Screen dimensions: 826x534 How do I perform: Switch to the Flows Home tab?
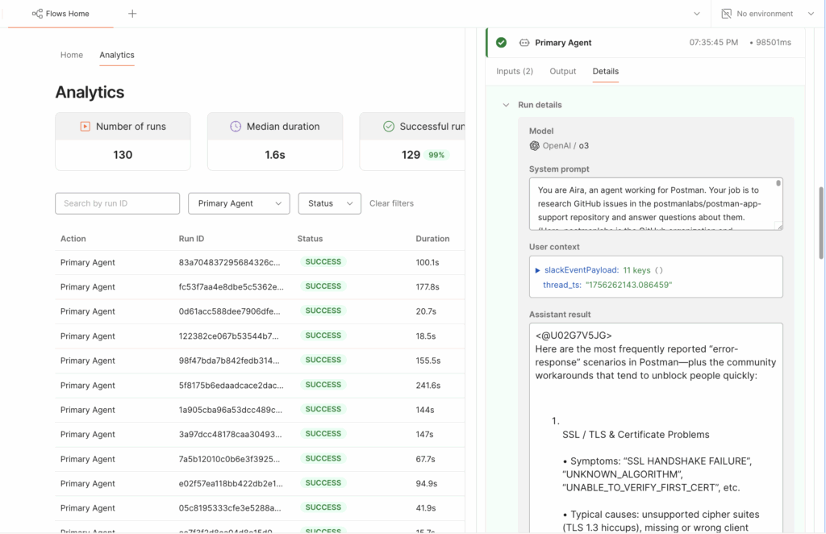point(61,14)
